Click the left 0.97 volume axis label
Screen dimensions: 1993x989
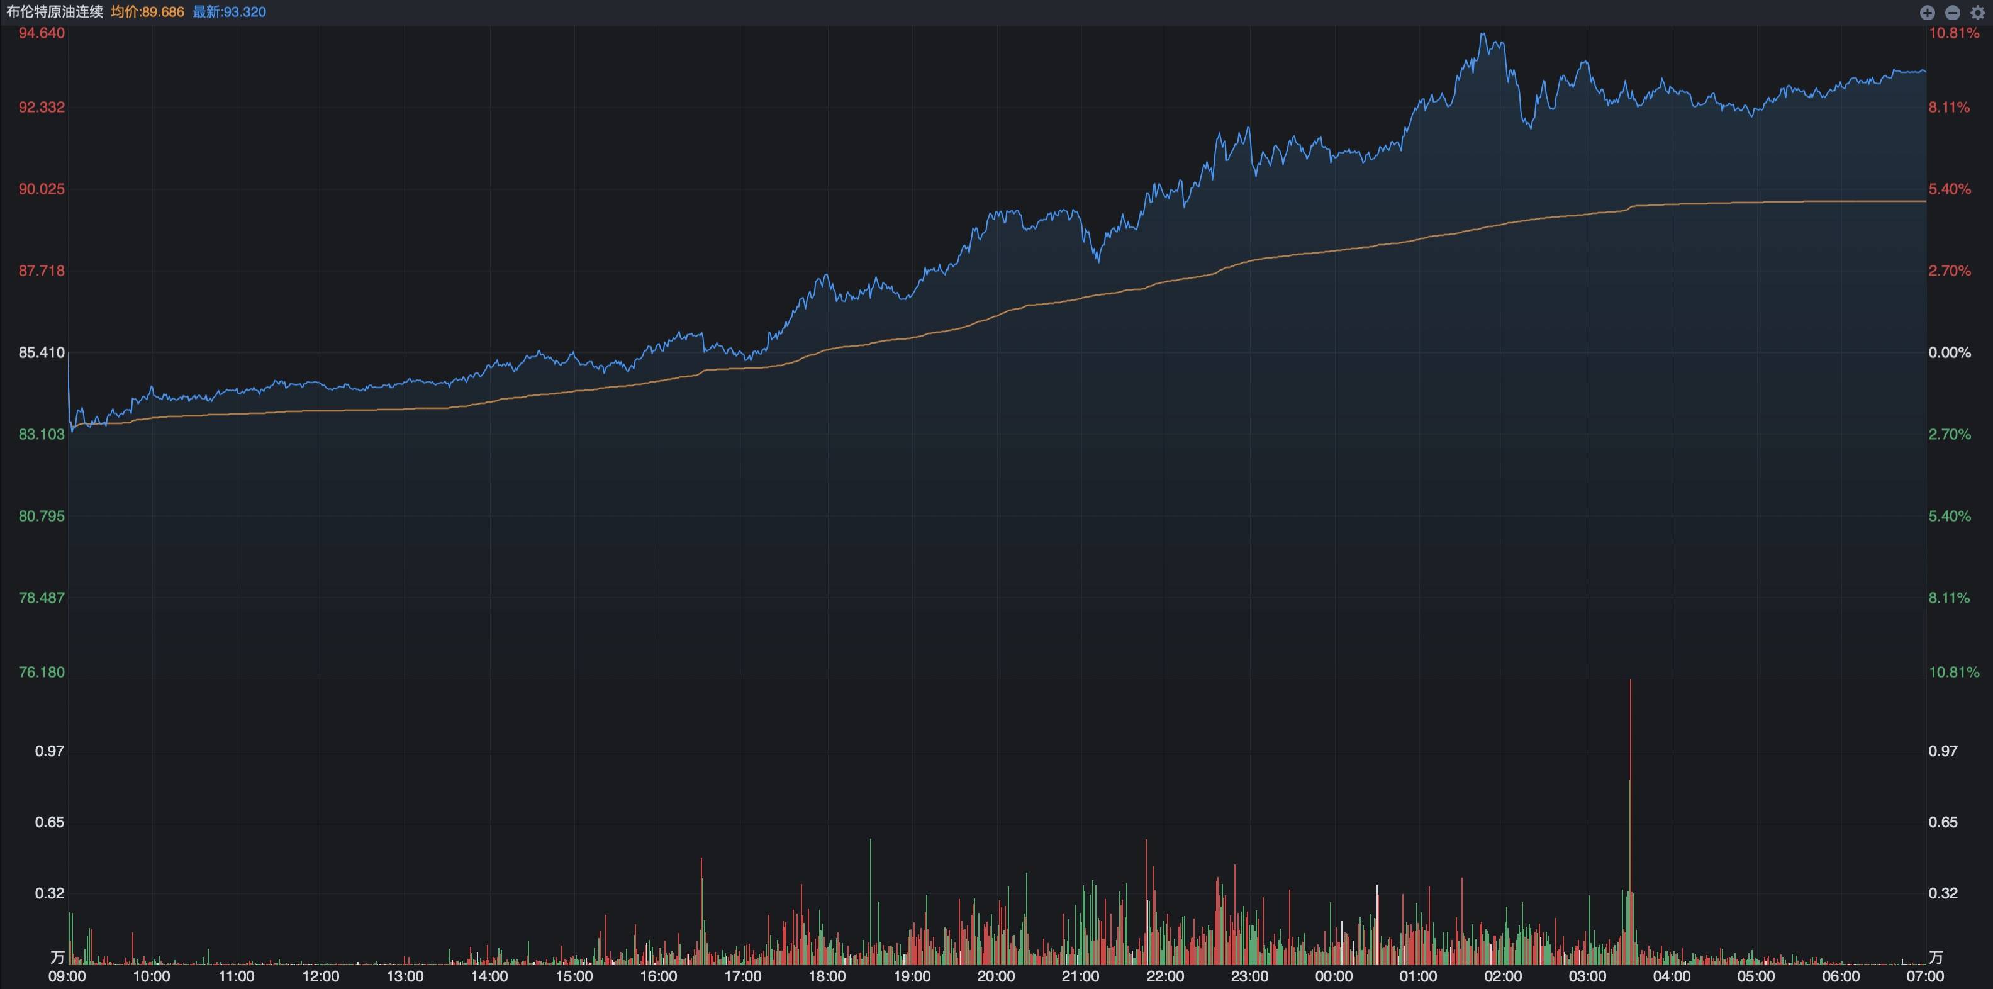coord(50,751)
